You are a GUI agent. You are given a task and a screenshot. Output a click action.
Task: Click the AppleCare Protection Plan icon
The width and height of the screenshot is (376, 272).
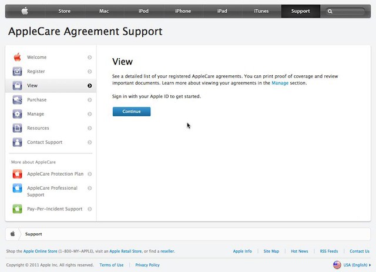point(17,174)
